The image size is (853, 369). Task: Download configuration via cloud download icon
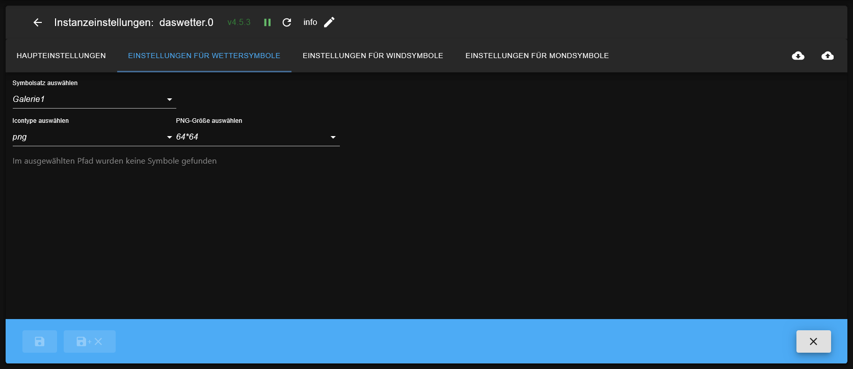[798, 56]
